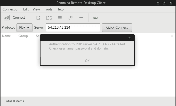The image size is (176, 106).
Task: Open the Edit menu
Action: point(26,9)
